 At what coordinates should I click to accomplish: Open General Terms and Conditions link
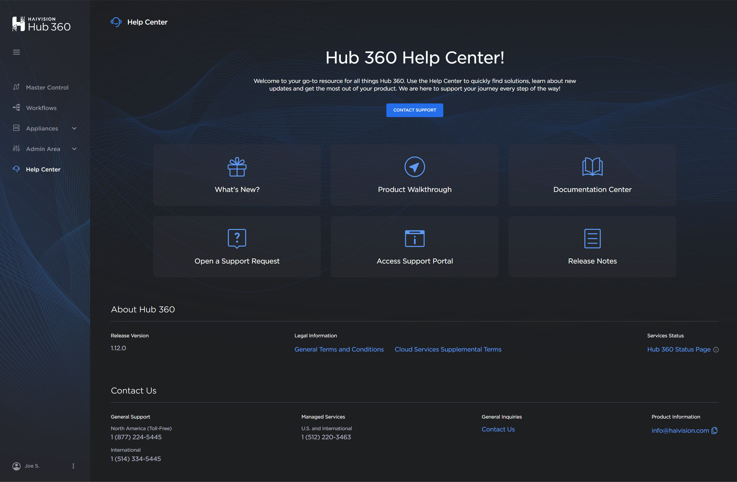pos(339,349)
